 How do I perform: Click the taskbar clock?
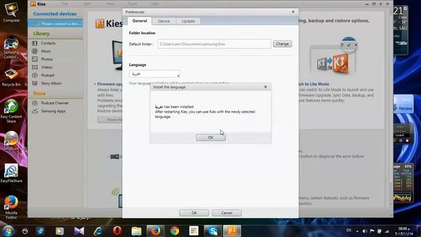point(403,231)
